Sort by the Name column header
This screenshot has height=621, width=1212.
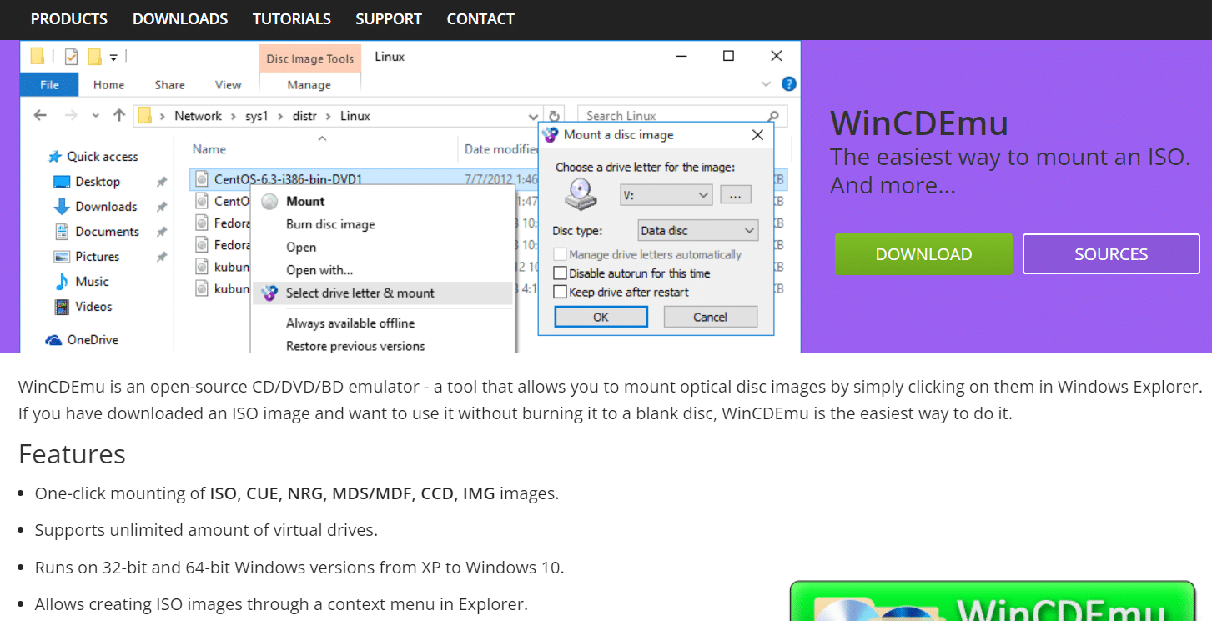pos(209,149)
